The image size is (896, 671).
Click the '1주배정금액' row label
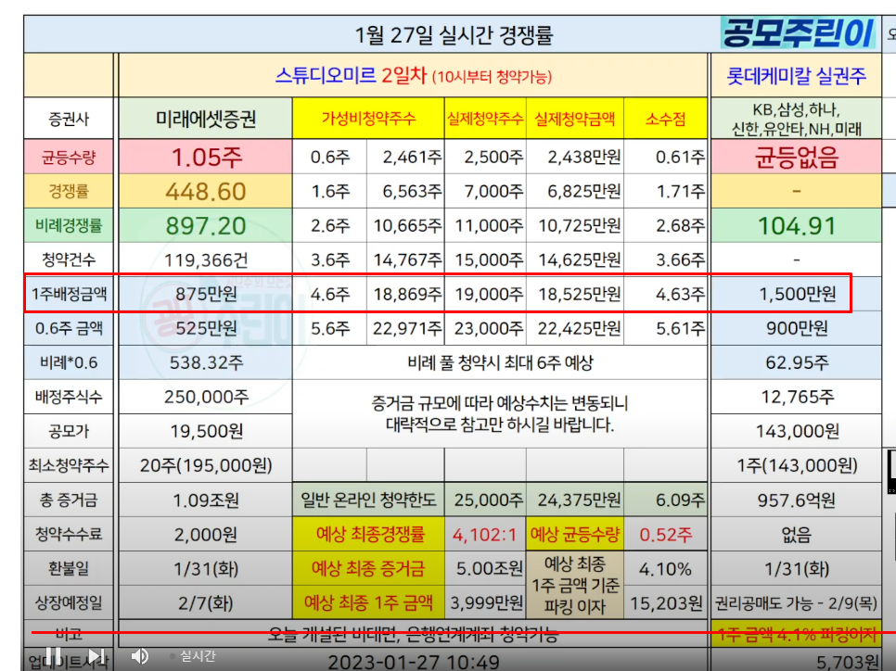pos(69,294)
